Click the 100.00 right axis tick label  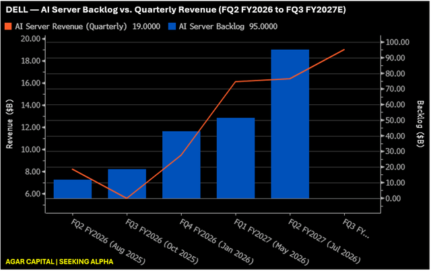[397, 42]
